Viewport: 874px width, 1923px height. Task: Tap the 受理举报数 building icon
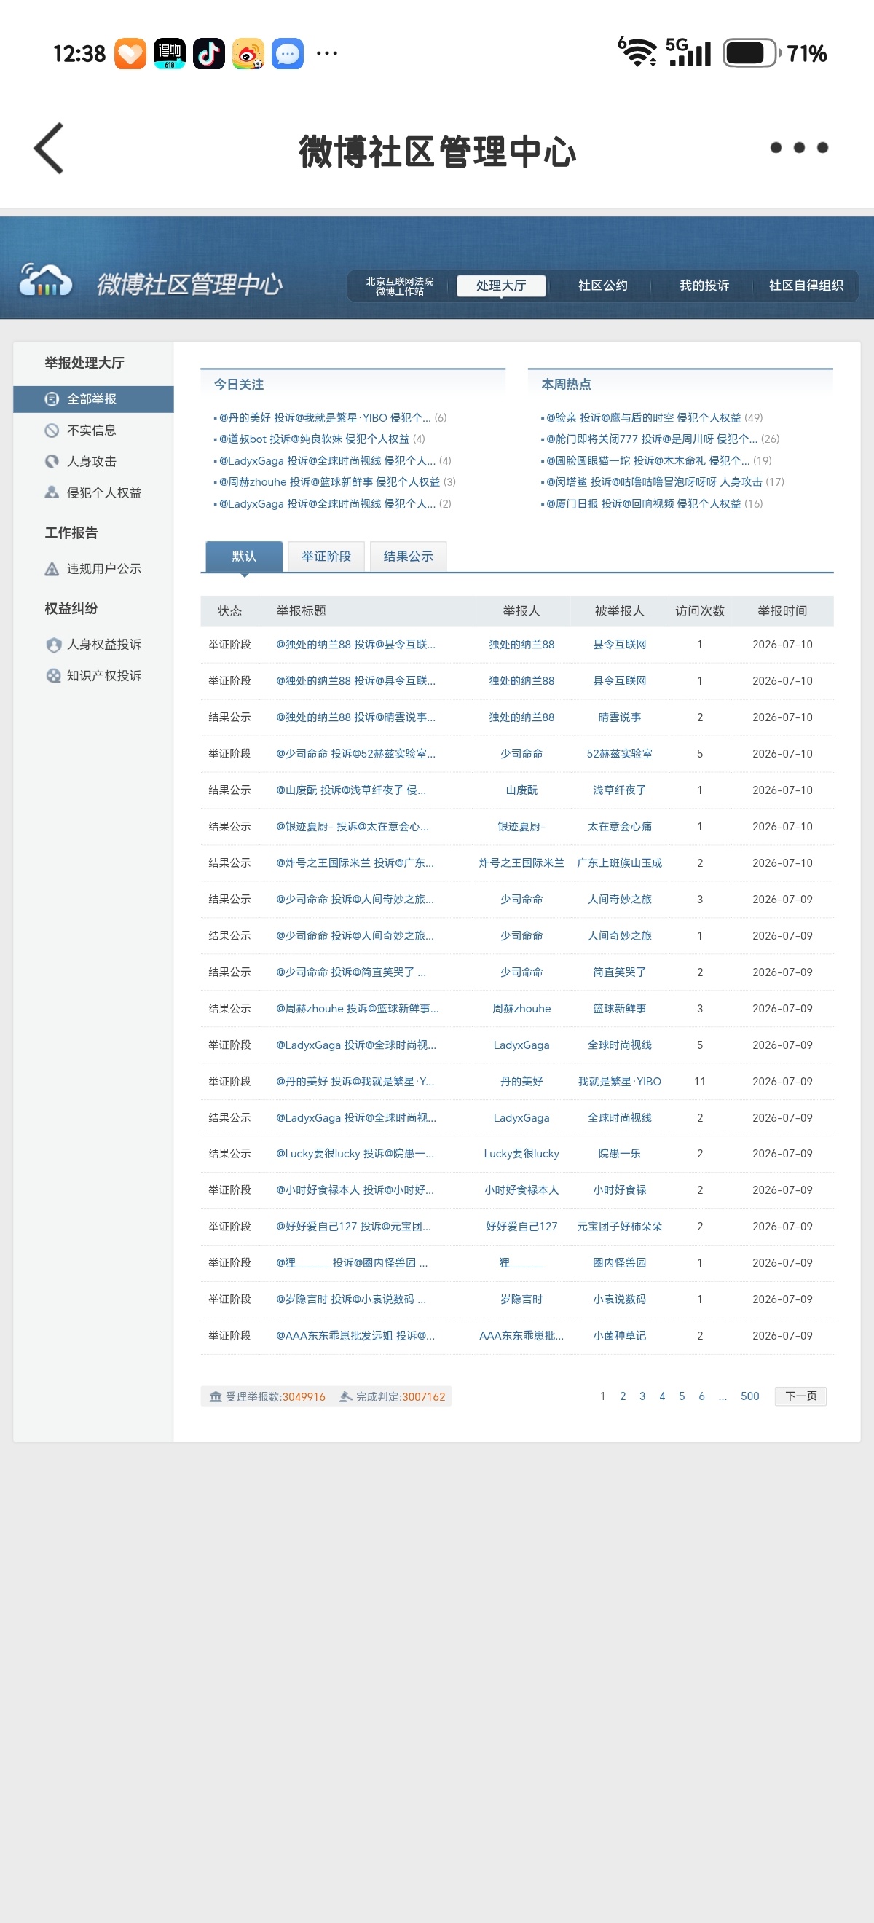[216, 1396]
